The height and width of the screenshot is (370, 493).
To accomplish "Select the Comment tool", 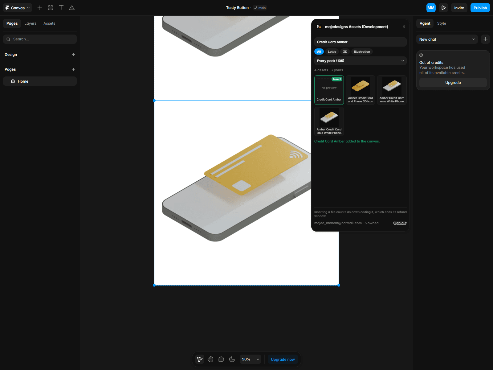I will tap(221, 359).
